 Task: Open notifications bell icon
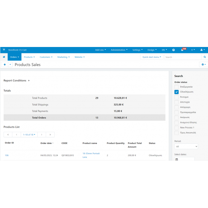point(182,50)
